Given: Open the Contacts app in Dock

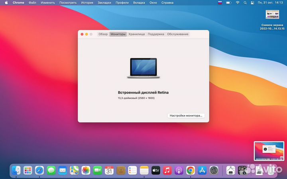Looking at the screenshot, I should click(x=121, y=170).
